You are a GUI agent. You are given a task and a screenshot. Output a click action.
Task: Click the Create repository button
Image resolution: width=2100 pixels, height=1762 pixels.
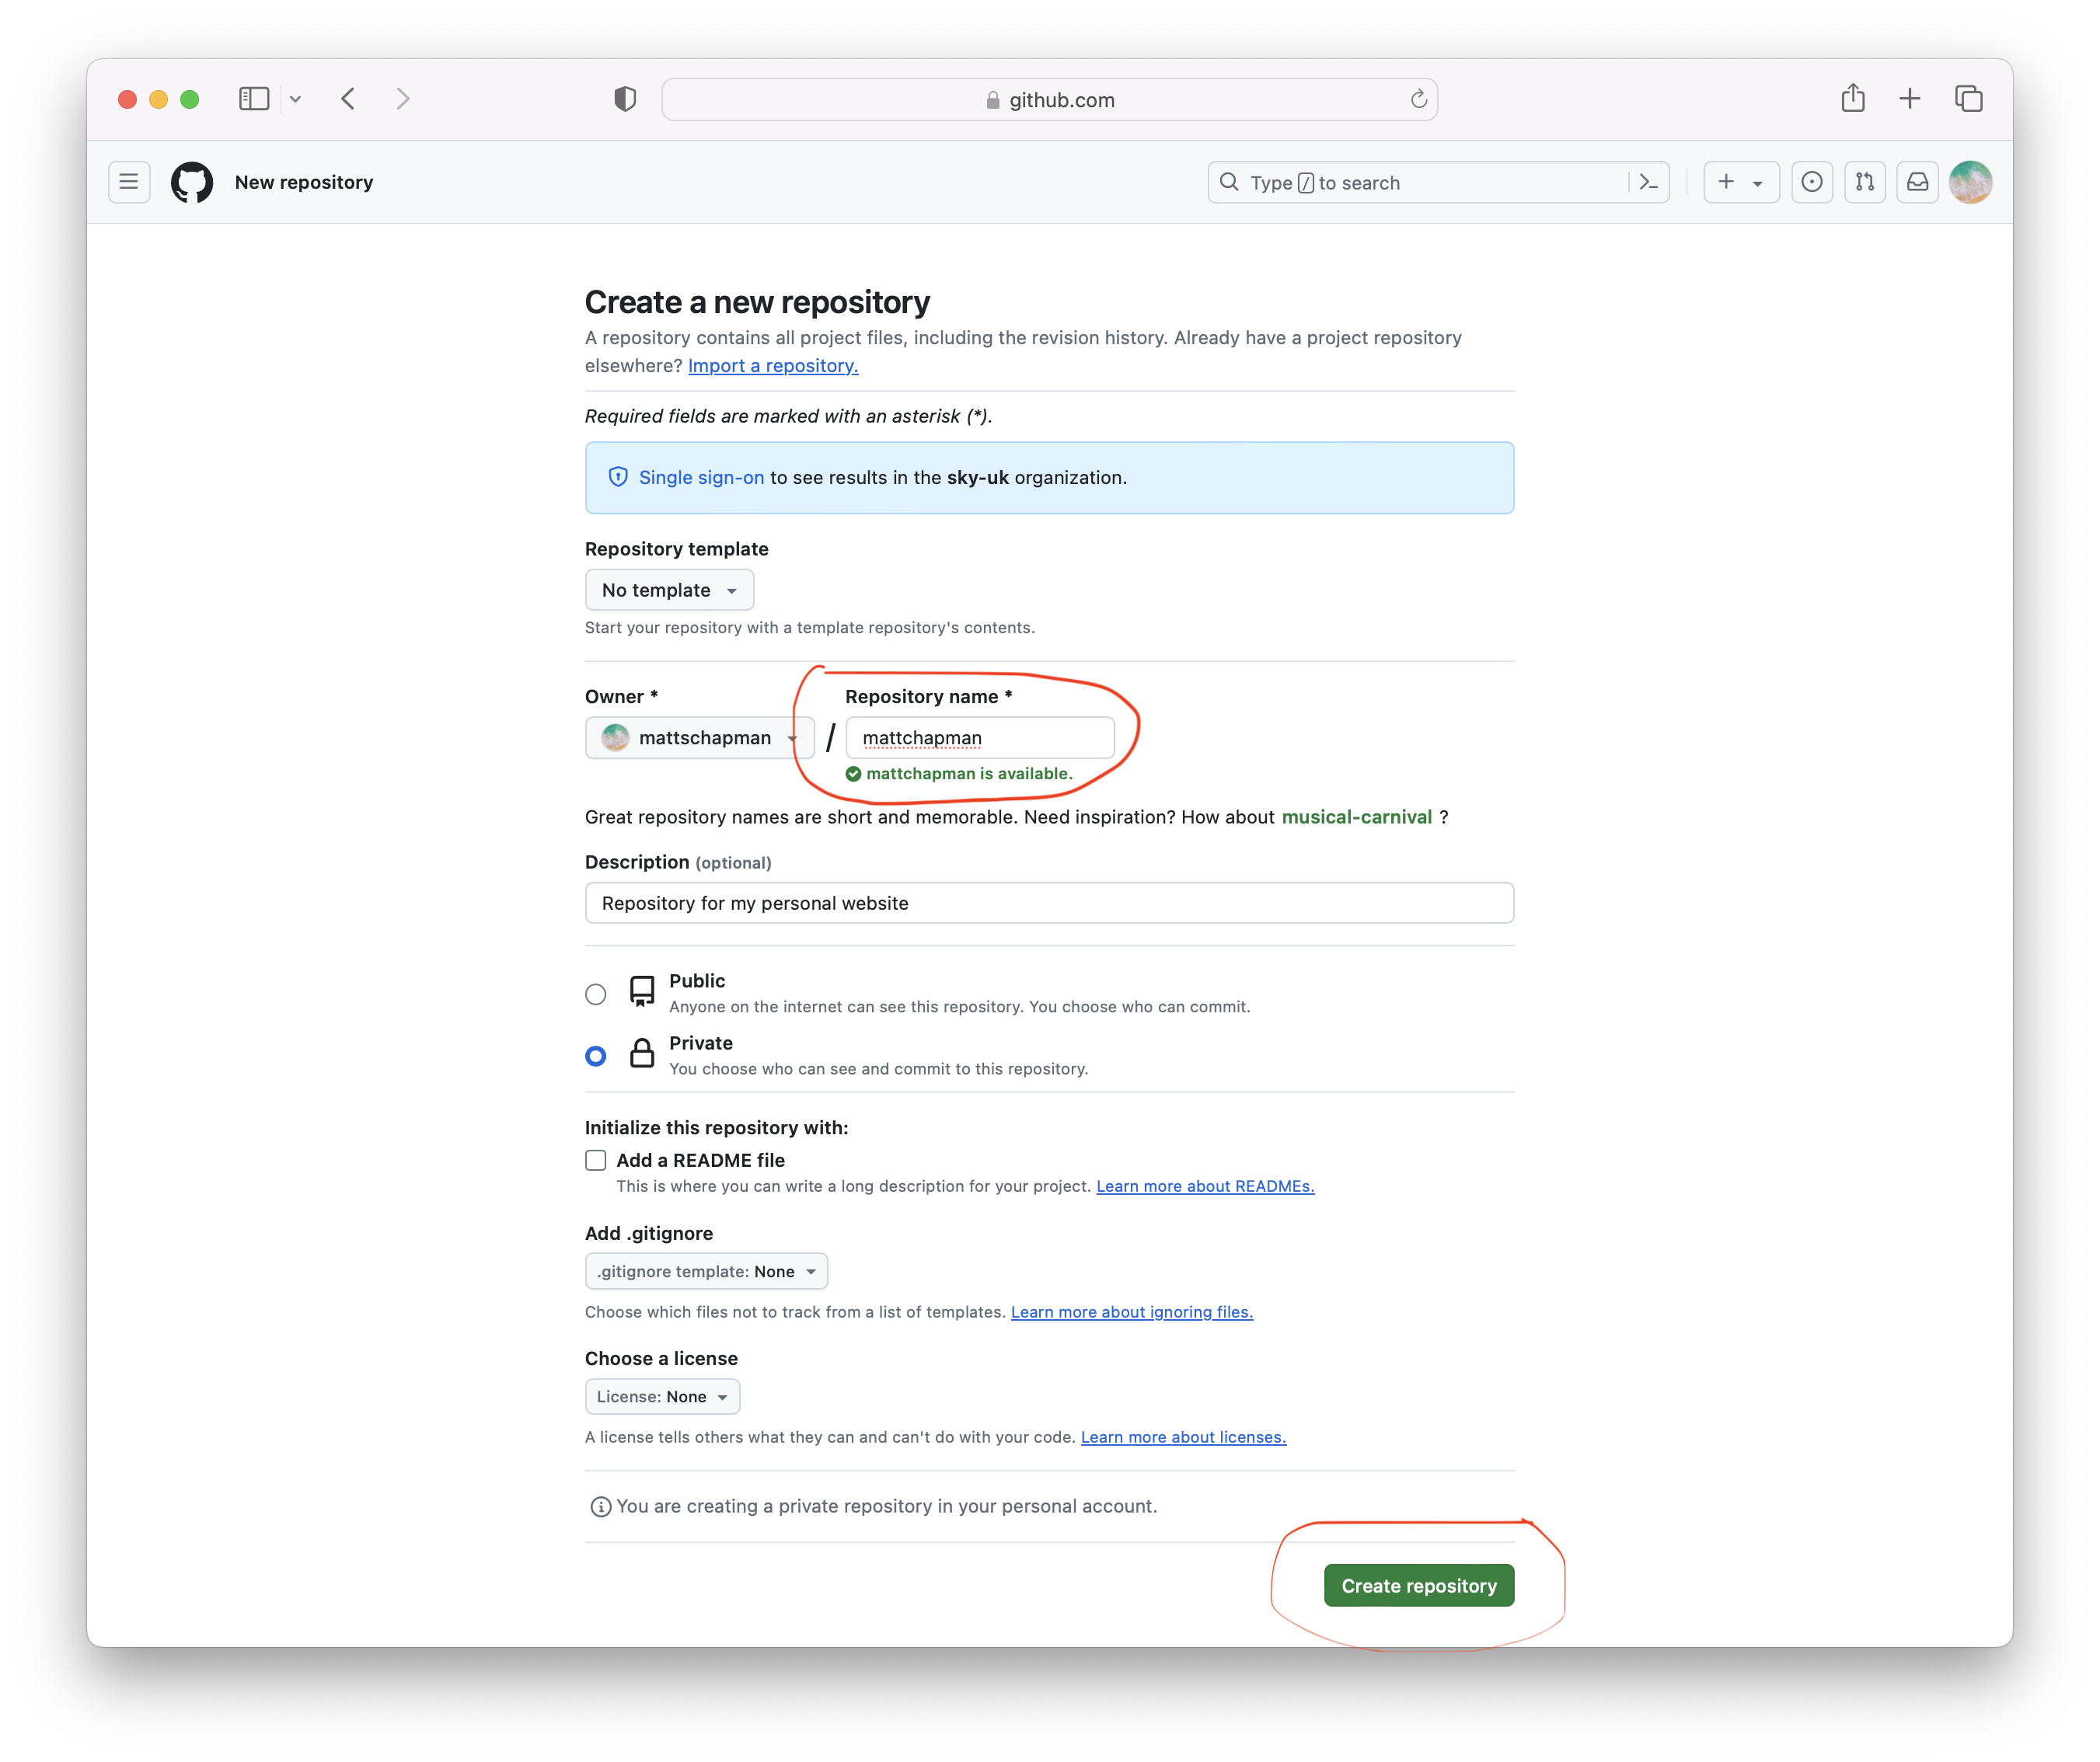pos(1418,1585)
